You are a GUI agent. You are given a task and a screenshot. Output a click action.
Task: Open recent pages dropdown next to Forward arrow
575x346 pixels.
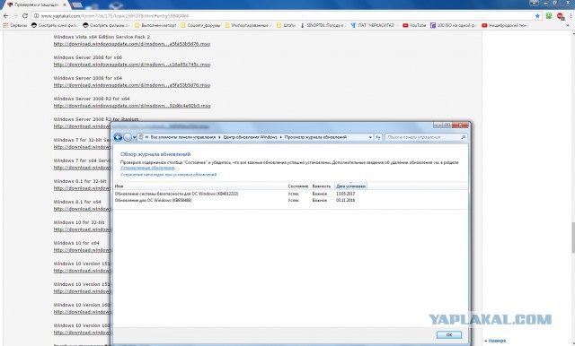134,137
